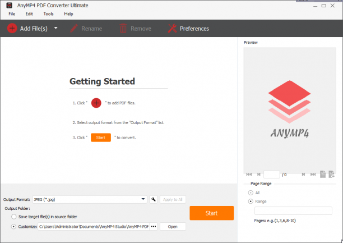This screenshot has height=243, width=343.
Task: Open the Tools menu
Action: click(x=48, y=14)
